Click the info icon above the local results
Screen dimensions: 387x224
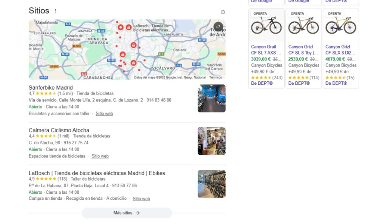223,12
